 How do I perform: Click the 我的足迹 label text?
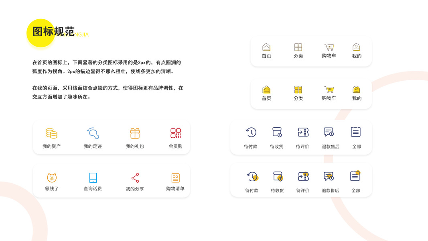93,146
